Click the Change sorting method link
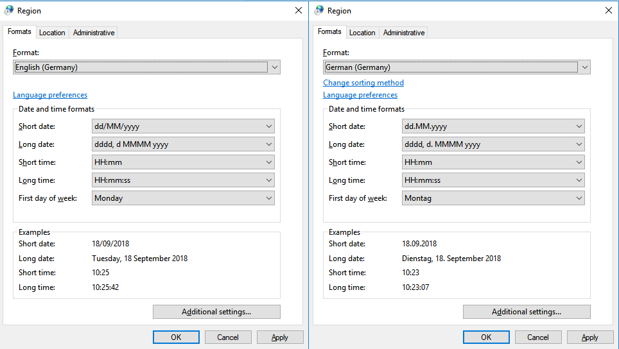Viewport: 619px width, 349px height. pos(363,83)
